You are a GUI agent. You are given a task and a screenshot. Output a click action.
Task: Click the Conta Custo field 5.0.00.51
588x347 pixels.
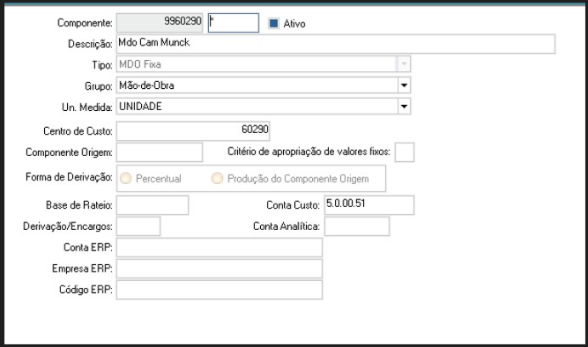(x=369, y=205)
